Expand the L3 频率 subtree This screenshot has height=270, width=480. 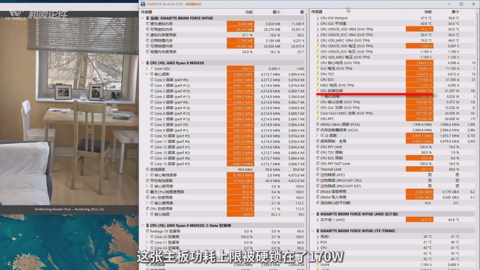coord(317,136)
